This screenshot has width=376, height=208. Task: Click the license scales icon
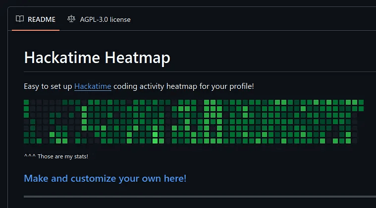point(71,19)
